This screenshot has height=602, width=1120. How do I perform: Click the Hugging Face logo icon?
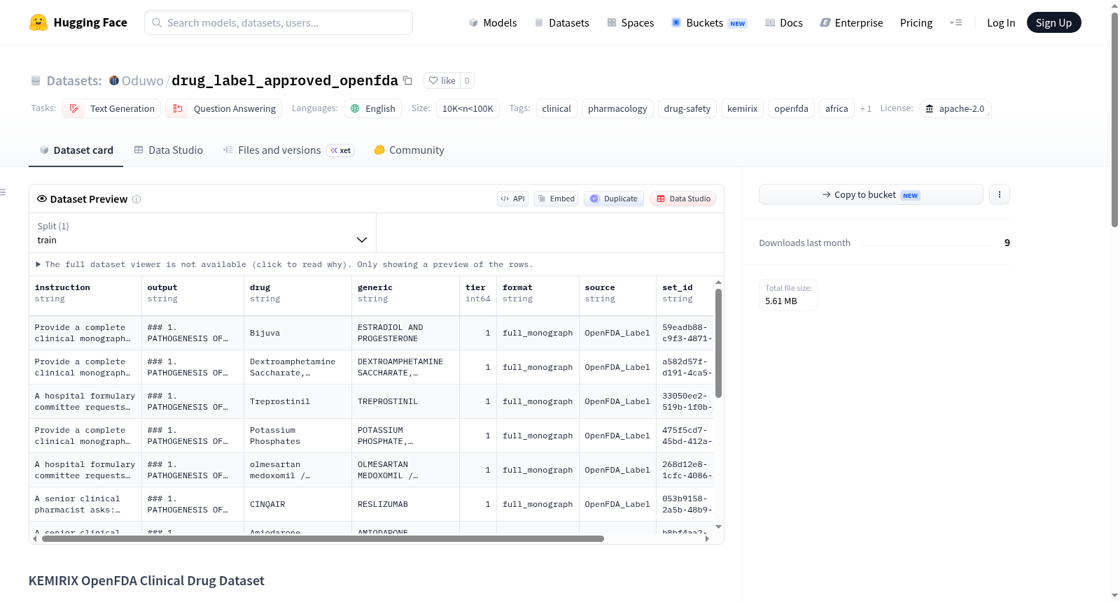[38, 22]
